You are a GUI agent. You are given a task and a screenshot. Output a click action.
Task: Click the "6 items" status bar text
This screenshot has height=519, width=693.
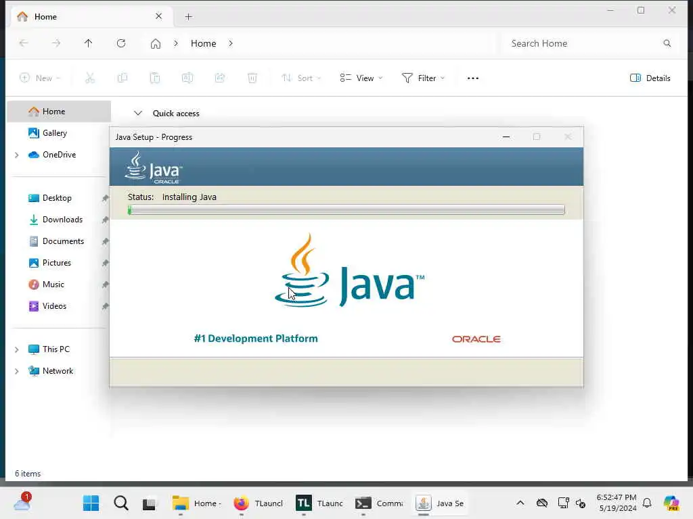tap(28, 474)
